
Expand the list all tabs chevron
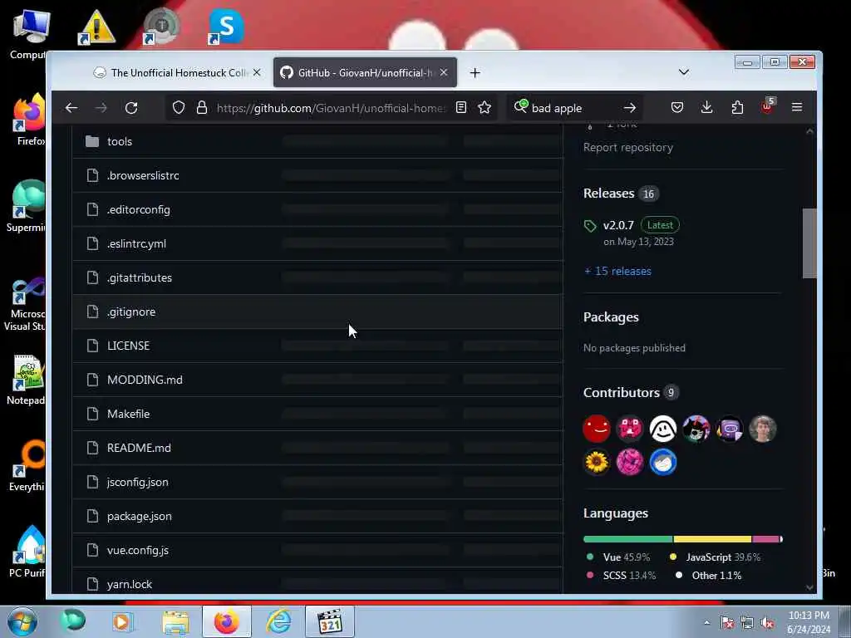tap(684, 72)
